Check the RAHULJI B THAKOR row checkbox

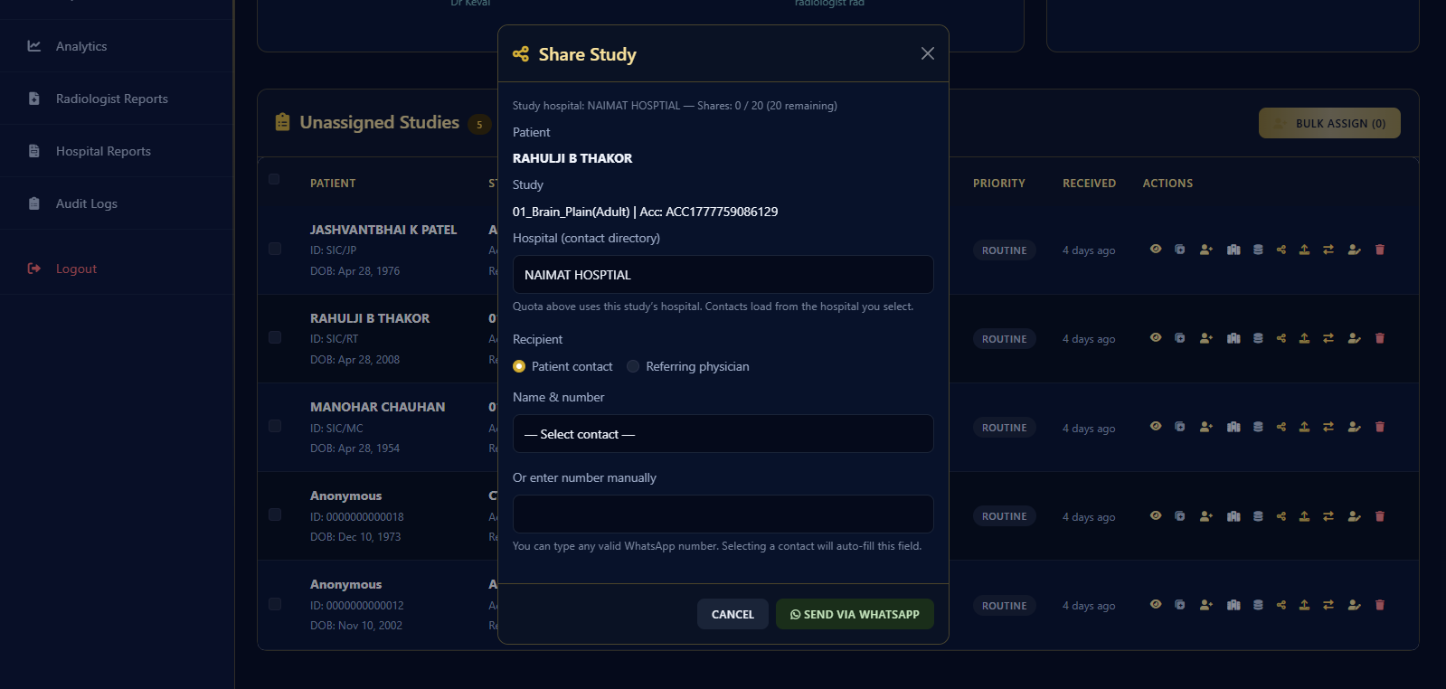pos(275,337)
